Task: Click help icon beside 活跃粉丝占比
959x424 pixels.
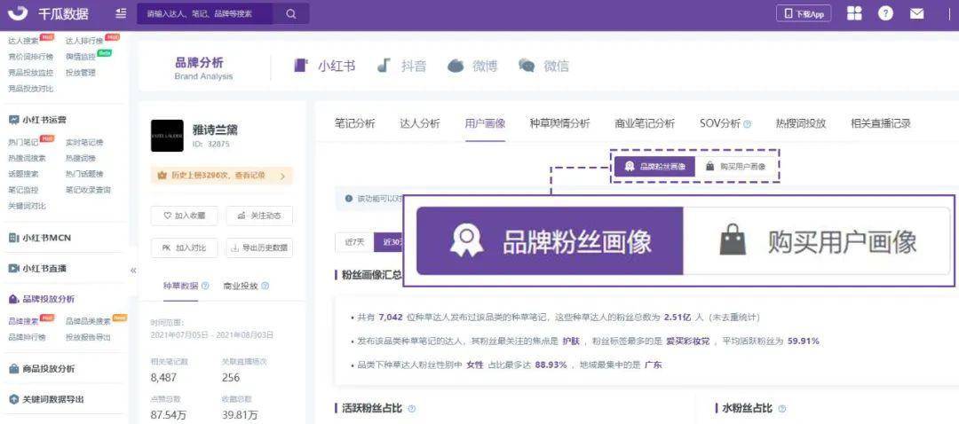Action: pos(411,409)
